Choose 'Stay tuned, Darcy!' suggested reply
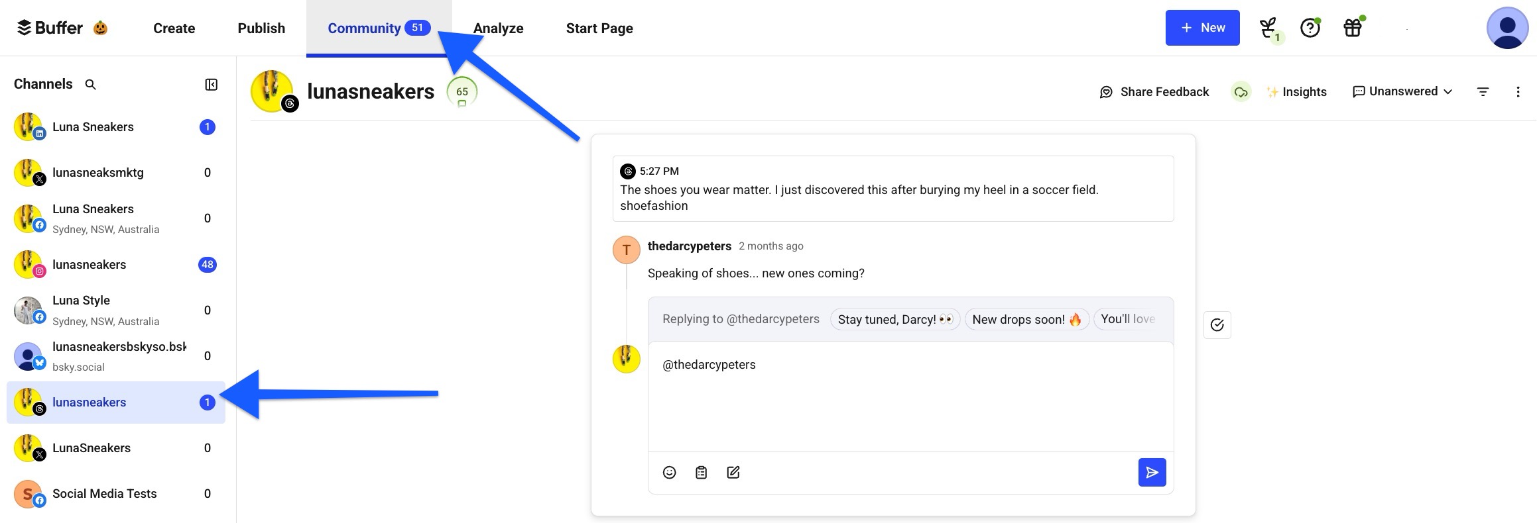 895,319
